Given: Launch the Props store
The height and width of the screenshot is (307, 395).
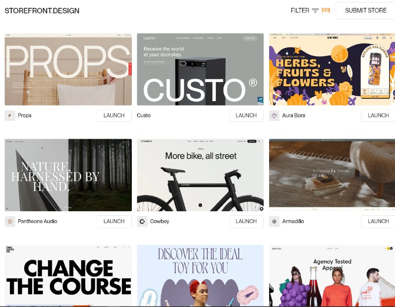Looking at the screenshot, I should point(114,115).
